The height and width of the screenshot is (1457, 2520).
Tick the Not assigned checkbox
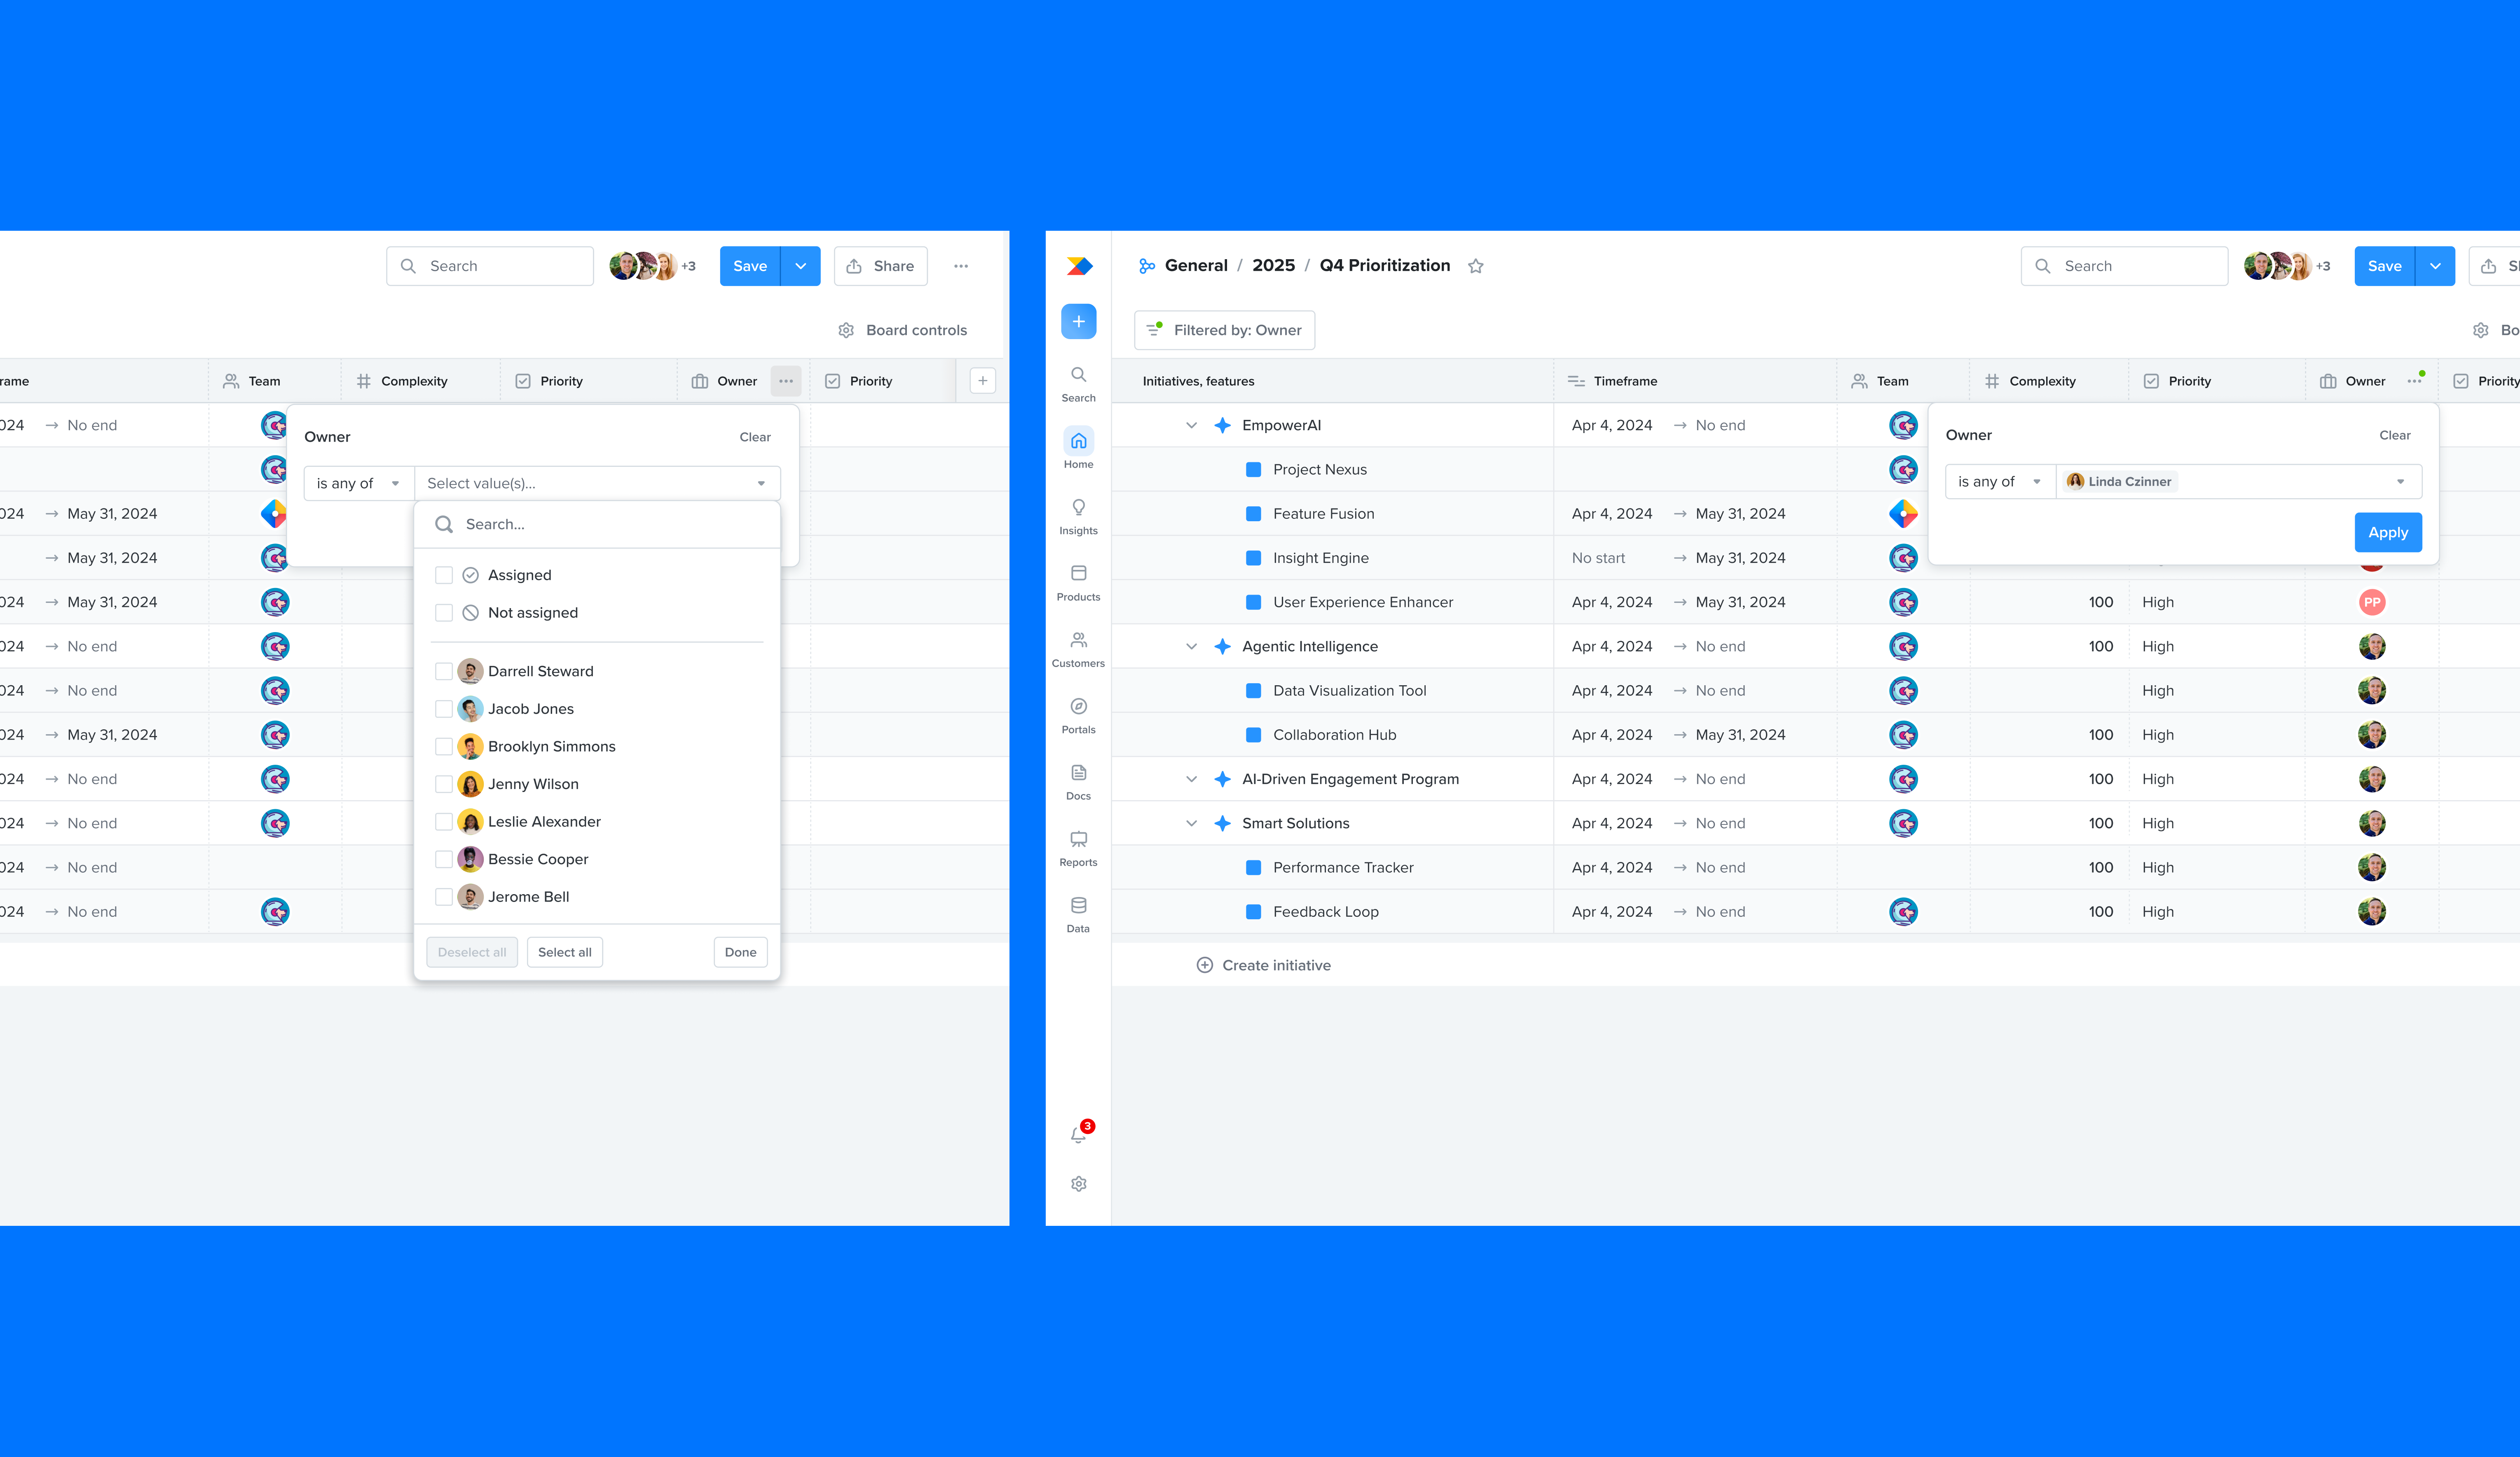[444, 613]
